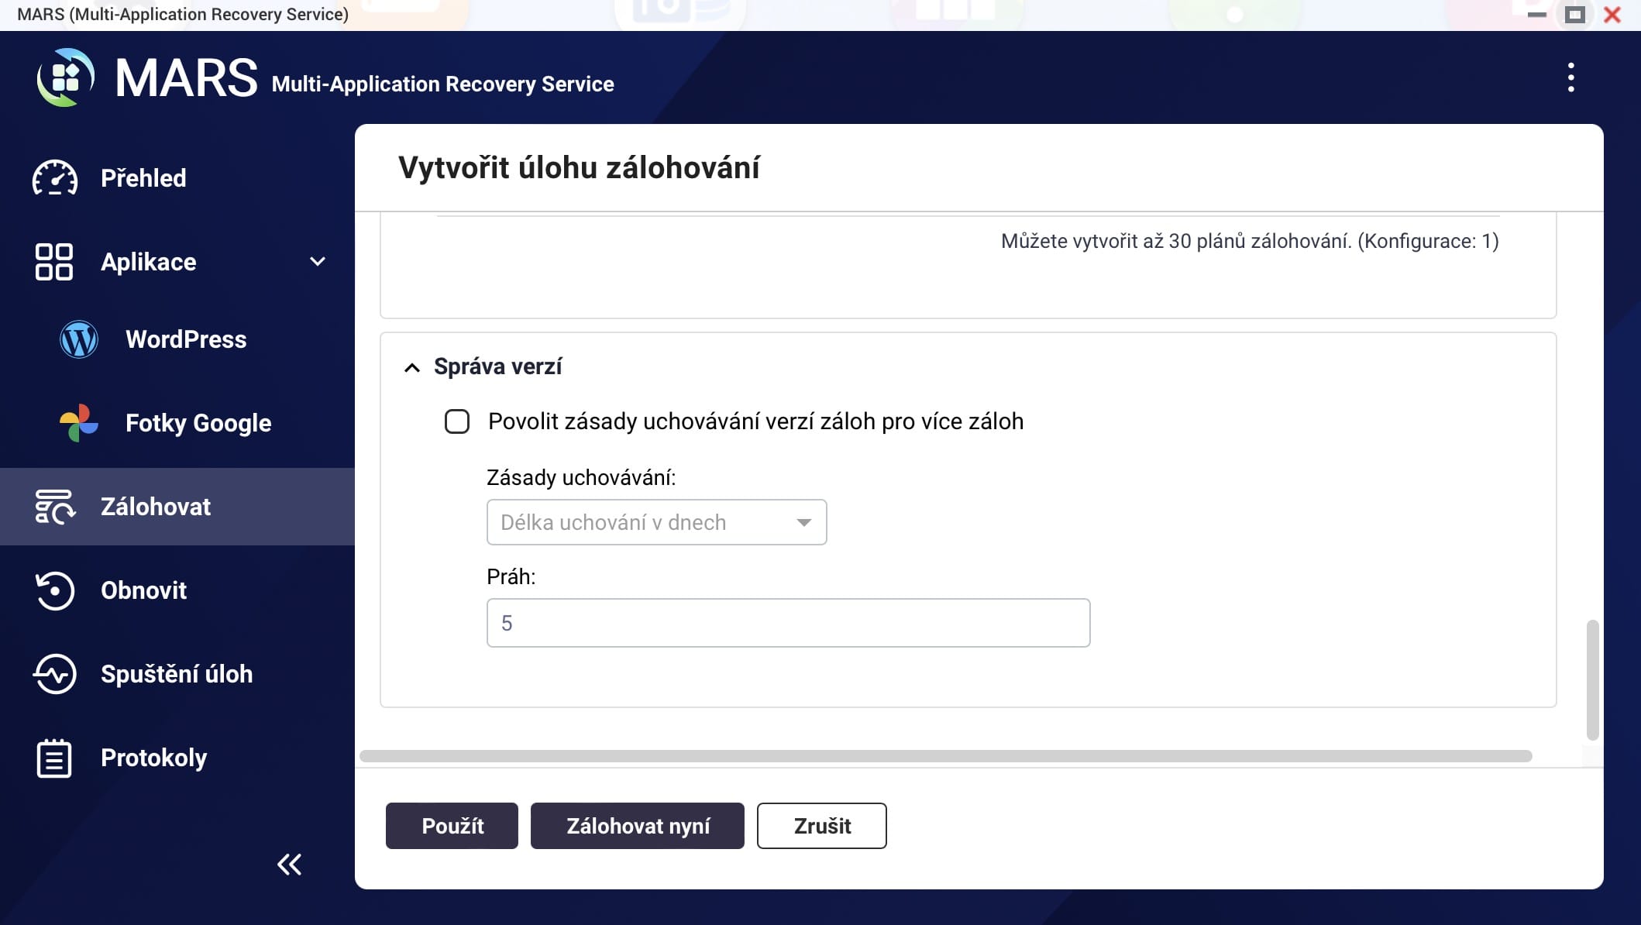Click the Obnovit restore icon
Viewport: 1641px width, 925px height.
pyautogui.click(x=55, y=590)
